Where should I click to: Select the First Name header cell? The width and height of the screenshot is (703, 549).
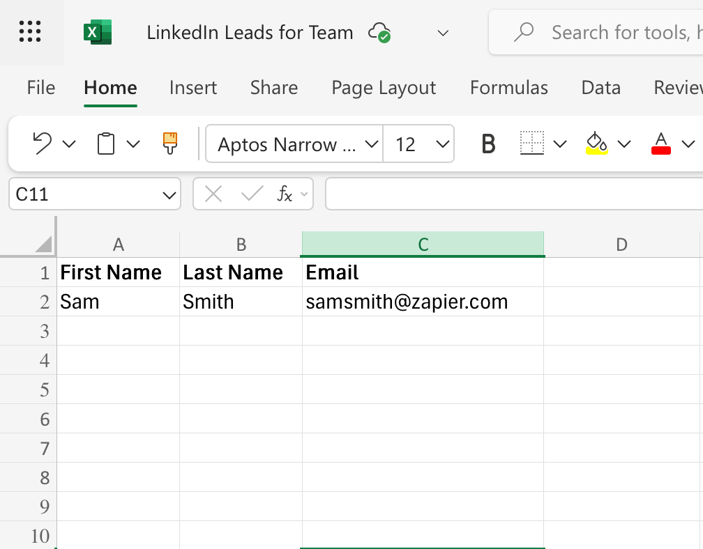[x=119, y=272]
